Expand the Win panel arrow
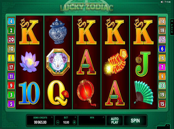Viewport: 174px width, 129px height. coord(103,117)
